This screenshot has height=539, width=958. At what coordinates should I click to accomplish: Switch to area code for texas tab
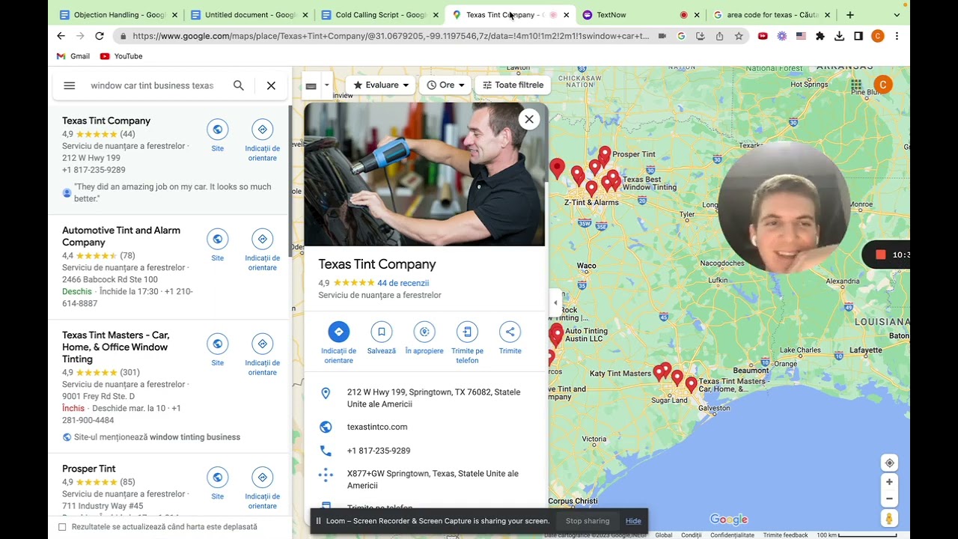tap(772, 15)
